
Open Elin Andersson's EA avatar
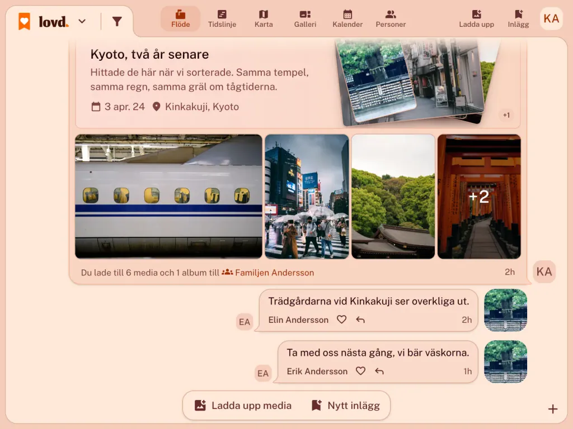[x=245, y=322]
